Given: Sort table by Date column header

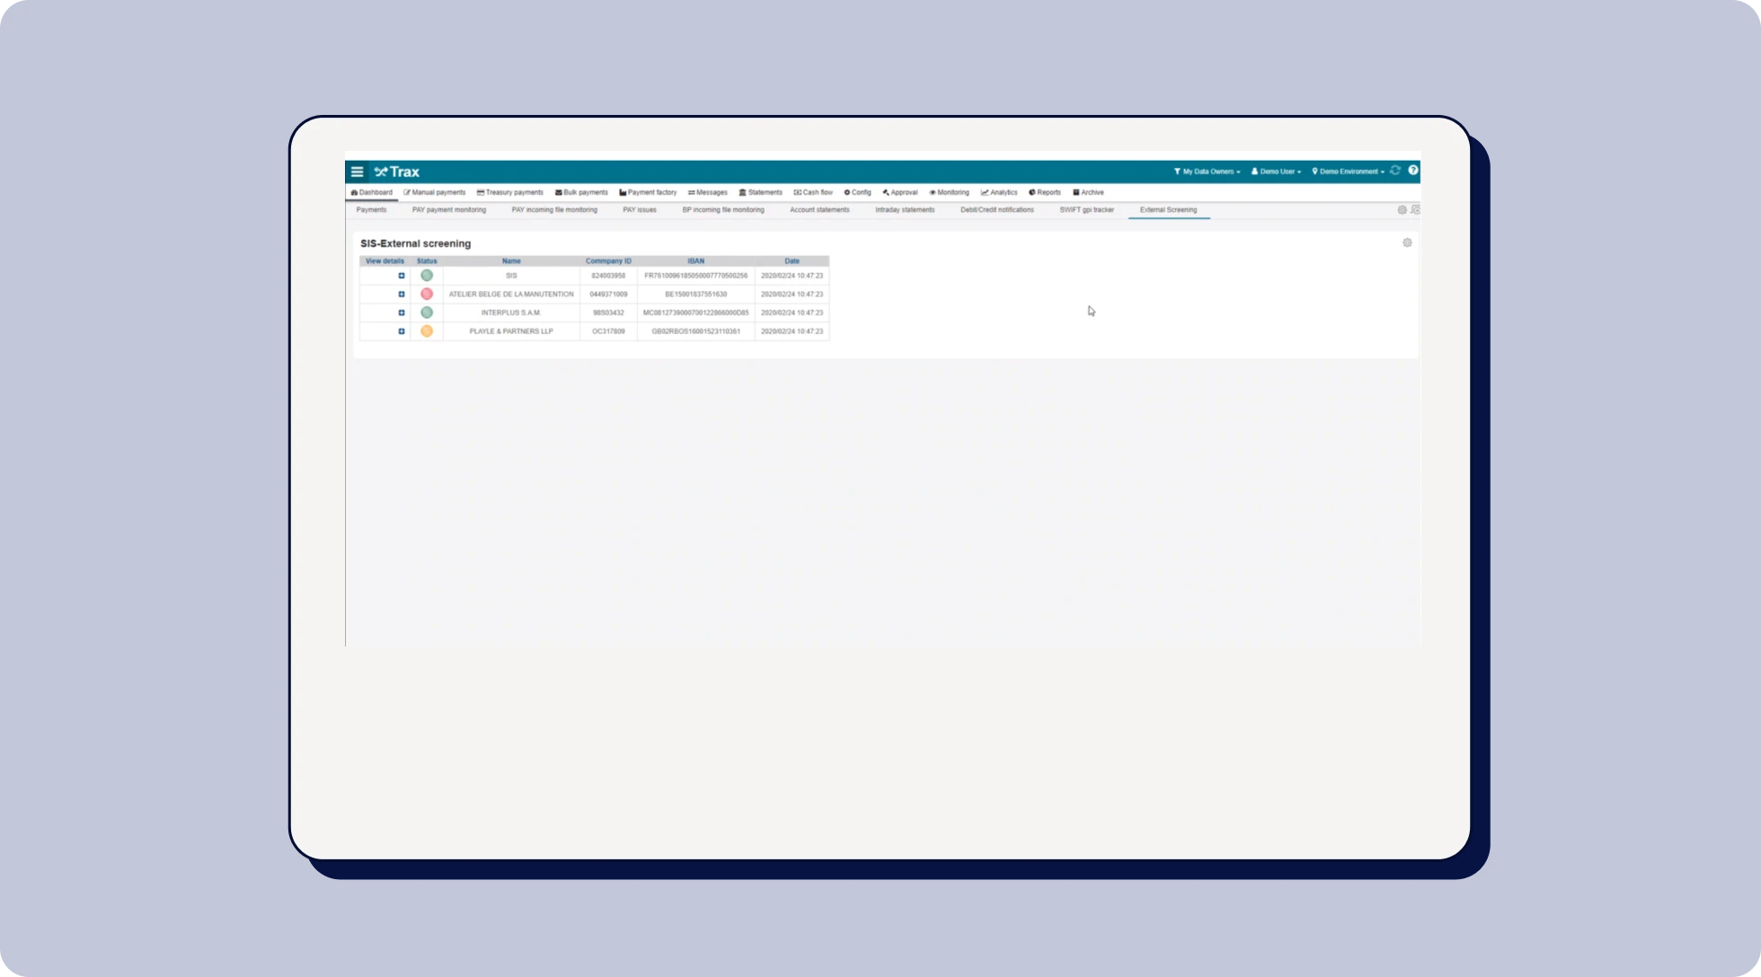Looking at the screenshot, I should click(x=792, y=261).
